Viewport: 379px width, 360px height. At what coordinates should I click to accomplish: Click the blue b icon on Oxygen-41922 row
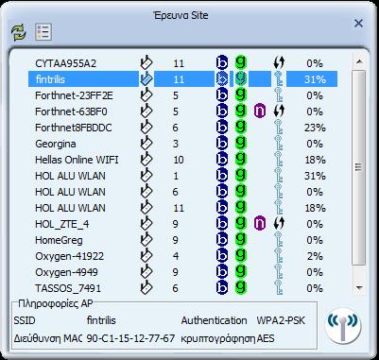point(222,256)
